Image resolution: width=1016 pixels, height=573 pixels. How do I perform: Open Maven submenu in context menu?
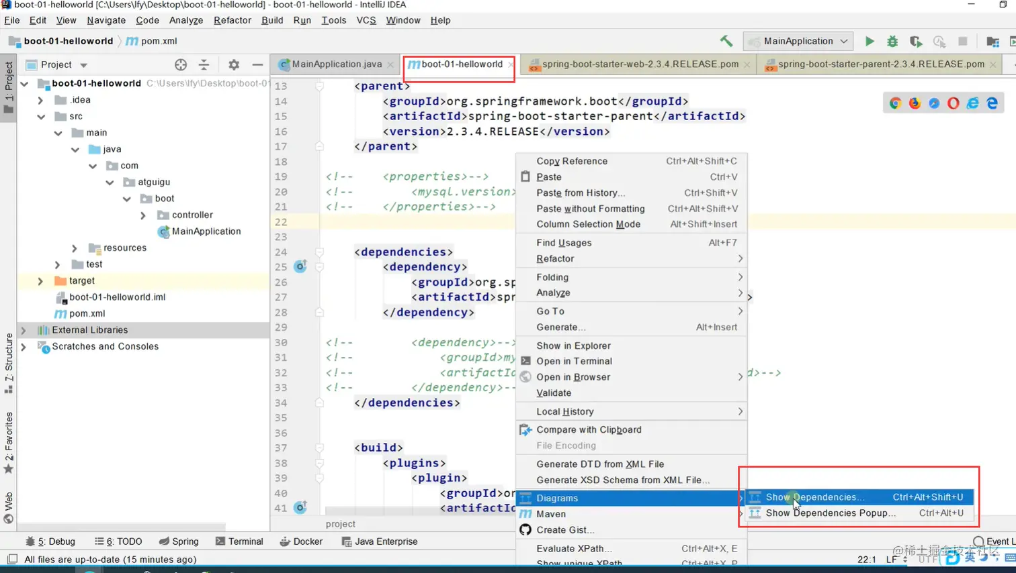point(632,514)
